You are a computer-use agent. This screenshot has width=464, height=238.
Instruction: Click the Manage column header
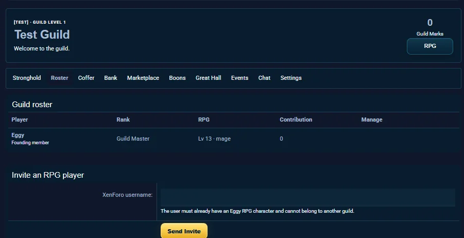(x=372, y=120)
